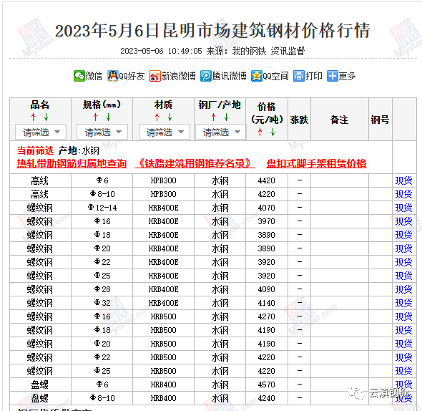
Task: Sort 品名 descending with green arrow
Action: pyautogui.click(x=46, y=117)
